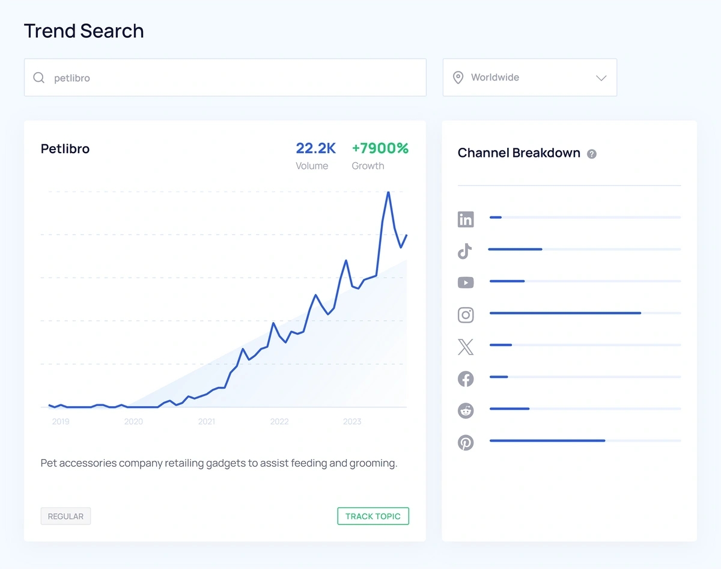Select the Facebook channel icon

point(466,379)
